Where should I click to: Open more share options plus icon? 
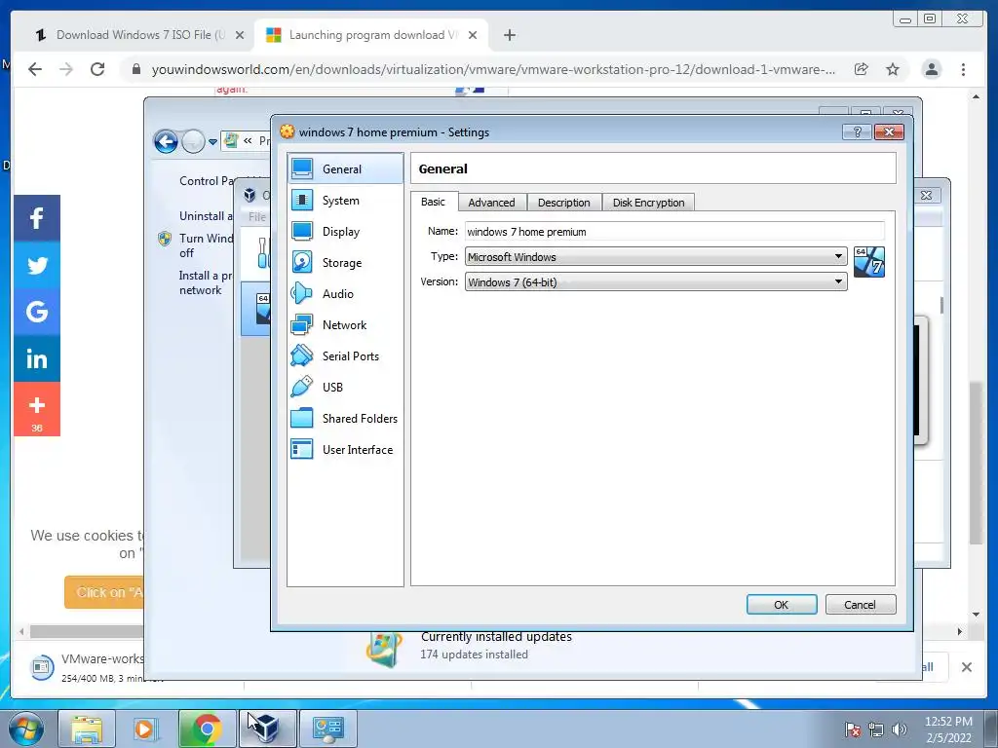(37, 409)
